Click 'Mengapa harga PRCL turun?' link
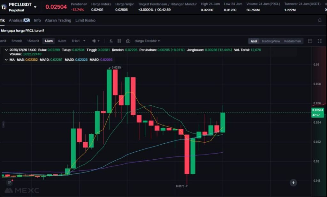Screen dimensions: 327x197 coord(22,31)
